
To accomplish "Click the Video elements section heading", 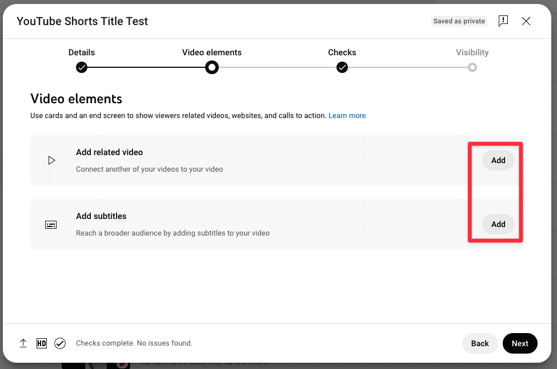I will [76, 99].
